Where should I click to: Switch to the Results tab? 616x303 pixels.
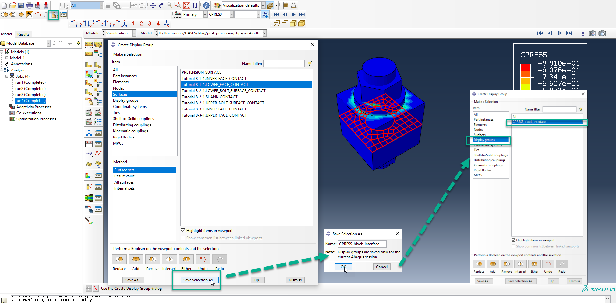[x=23, y=34]
